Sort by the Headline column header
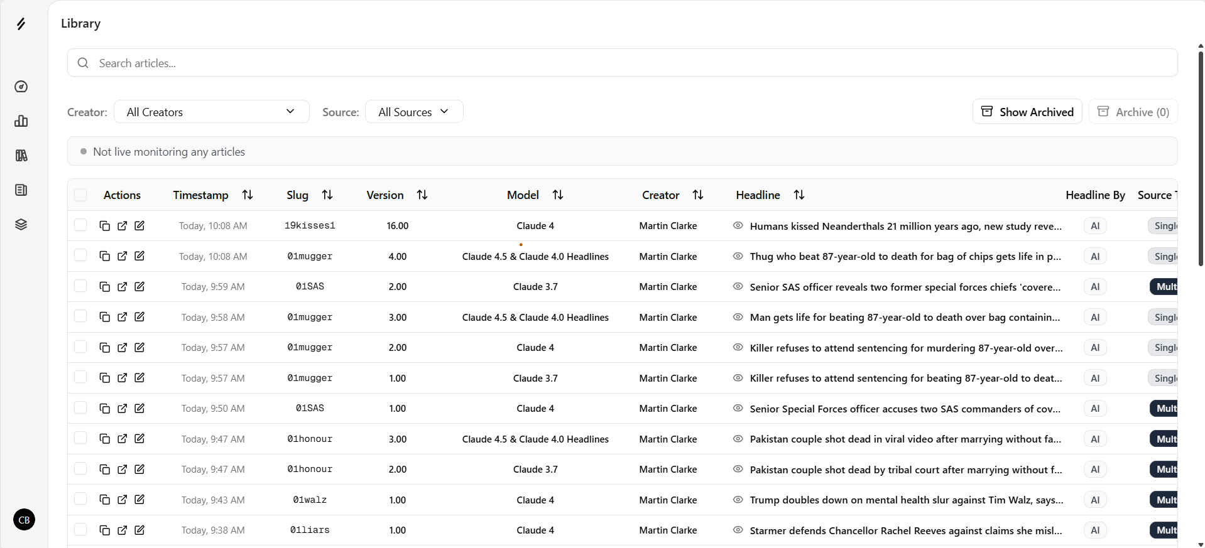The image size is (1205, 548). tap(799, 195)
